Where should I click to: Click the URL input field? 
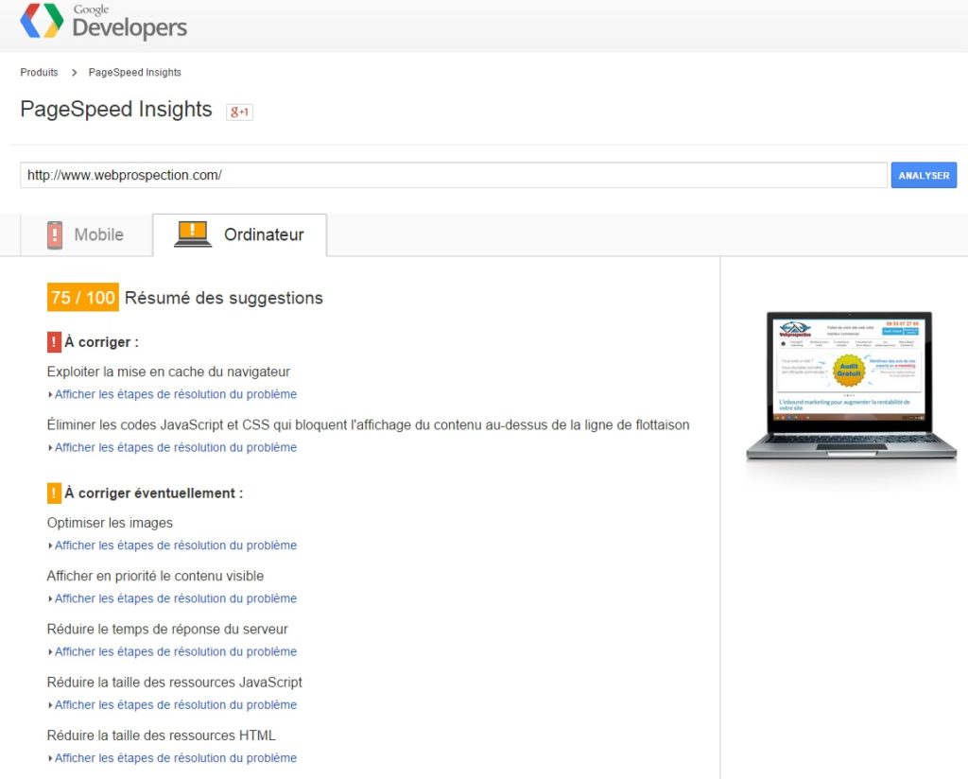tap(454, 175)
